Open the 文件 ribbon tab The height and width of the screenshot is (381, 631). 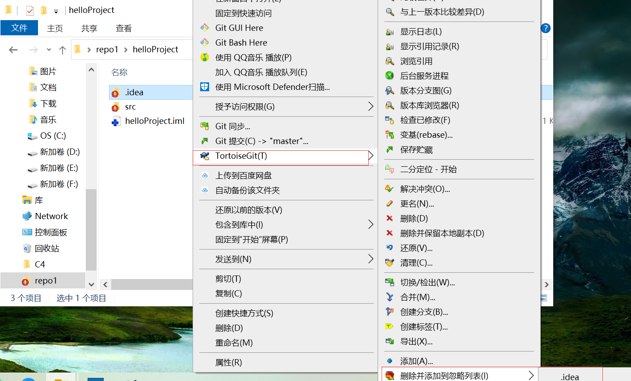click(19, 28)
